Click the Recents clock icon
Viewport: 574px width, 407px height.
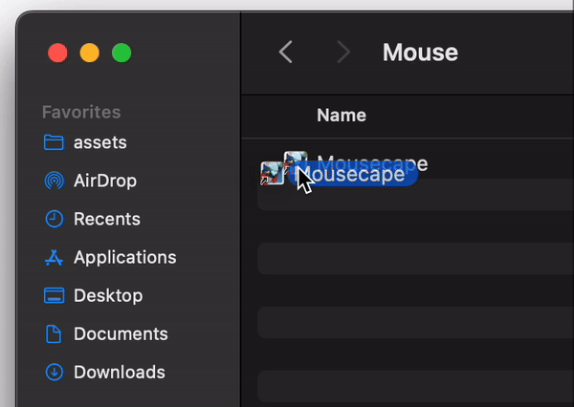[x=54, y=219]
